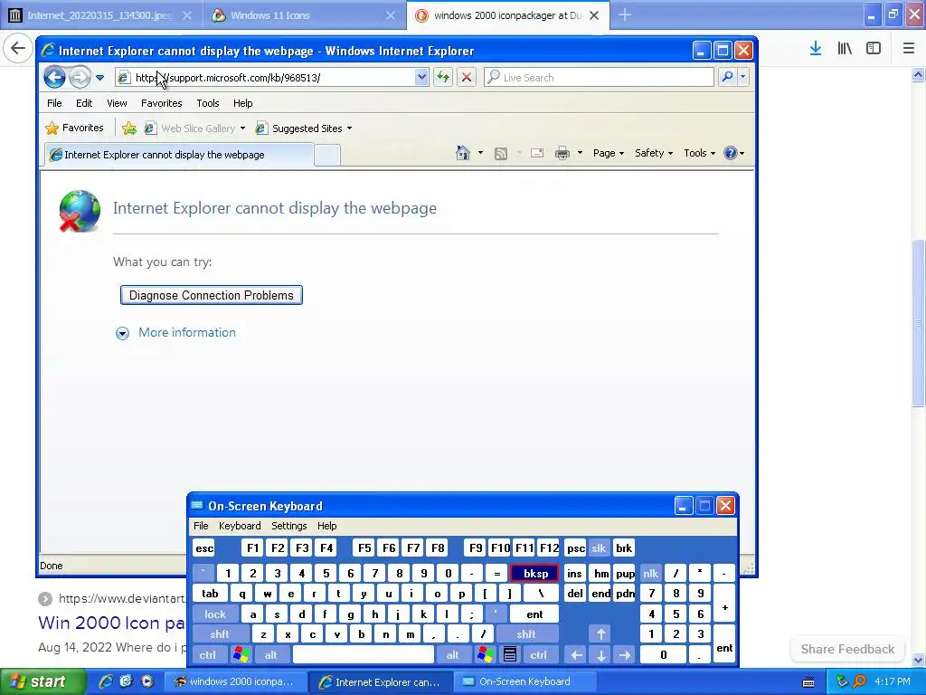Open the Safety dropdown menu
The image size is (926, 695).
pos(654,153)
